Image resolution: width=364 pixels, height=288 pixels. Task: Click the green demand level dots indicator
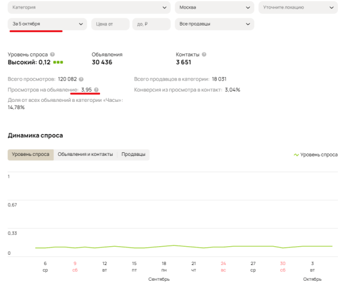58,62
